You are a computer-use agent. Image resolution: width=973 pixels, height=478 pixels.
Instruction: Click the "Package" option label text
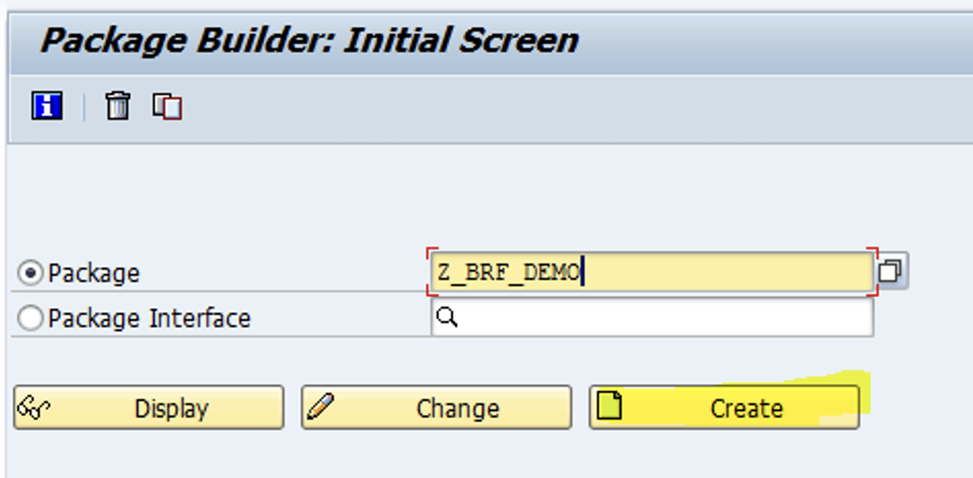click(94, 273)
